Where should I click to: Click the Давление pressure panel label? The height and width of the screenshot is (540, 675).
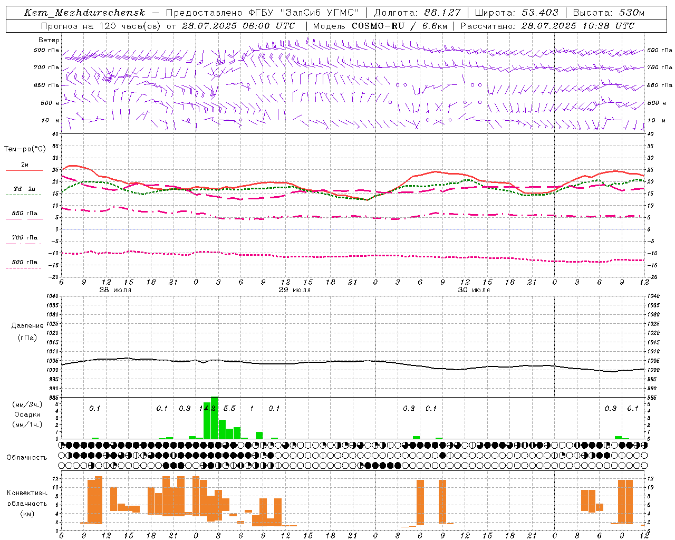click(x=27, y=326)
